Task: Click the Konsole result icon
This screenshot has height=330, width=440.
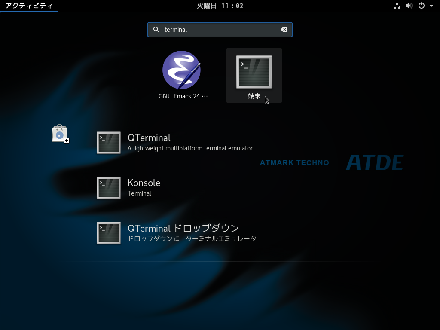Action: (x=109, y=188)
